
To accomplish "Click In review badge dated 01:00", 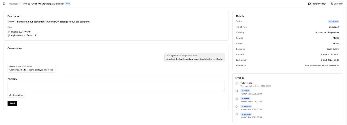I will (x=245, y=91).
